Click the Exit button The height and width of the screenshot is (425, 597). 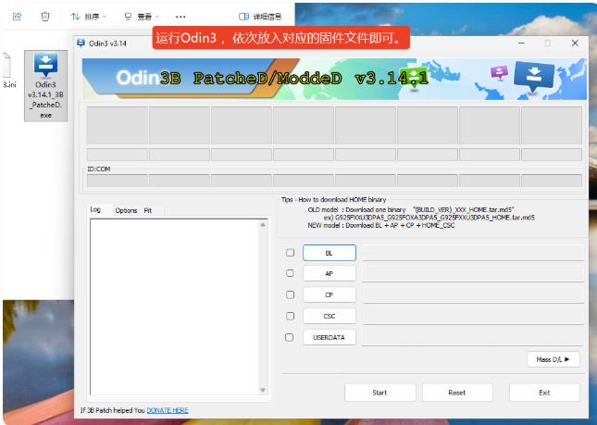coord(544,393)
